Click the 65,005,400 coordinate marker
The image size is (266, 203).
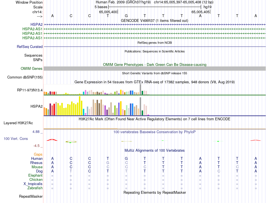tap(108, 12)
